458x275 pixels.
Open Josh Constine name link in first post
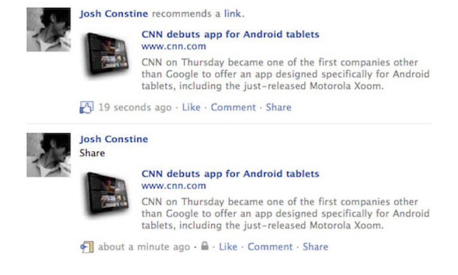114,14
